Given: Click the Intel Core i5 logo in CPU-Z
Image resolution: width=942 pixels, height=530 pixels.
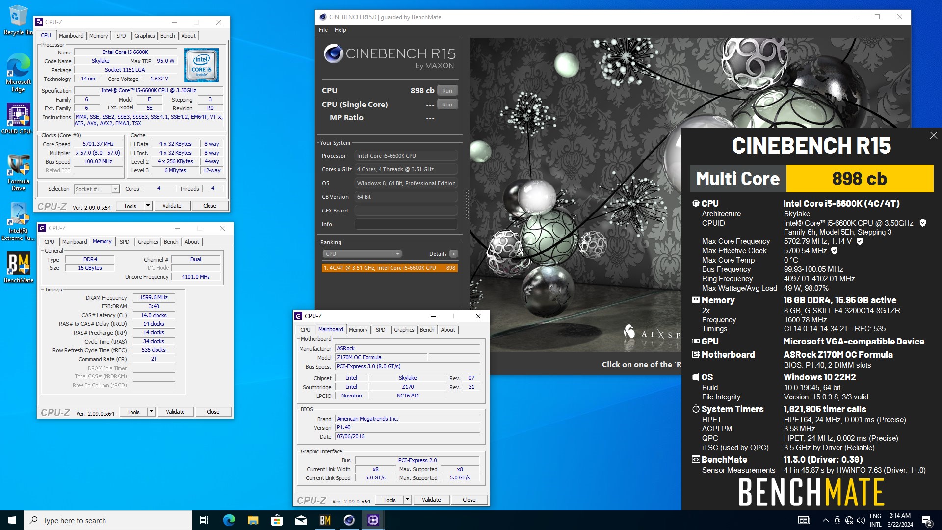Looking at the screenshot, I should click(x=202, y=65).
